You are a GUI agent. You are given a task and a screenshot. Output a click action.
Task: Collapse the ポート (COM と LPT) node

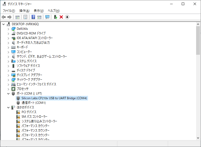coord(8,94)
